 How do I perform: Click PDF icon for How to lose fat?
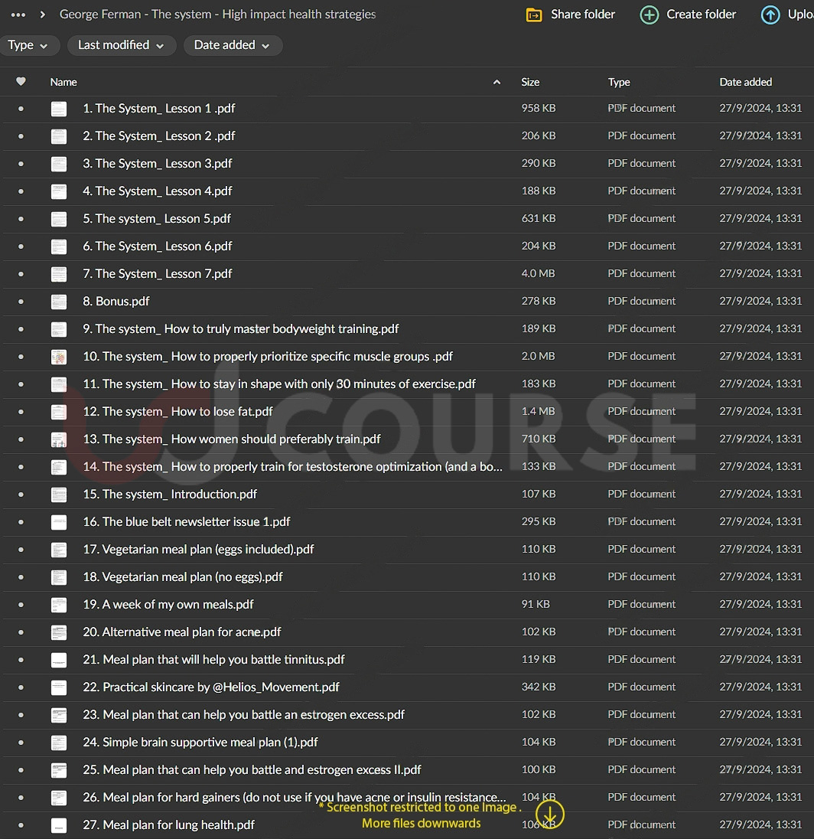tap(59, 412)
